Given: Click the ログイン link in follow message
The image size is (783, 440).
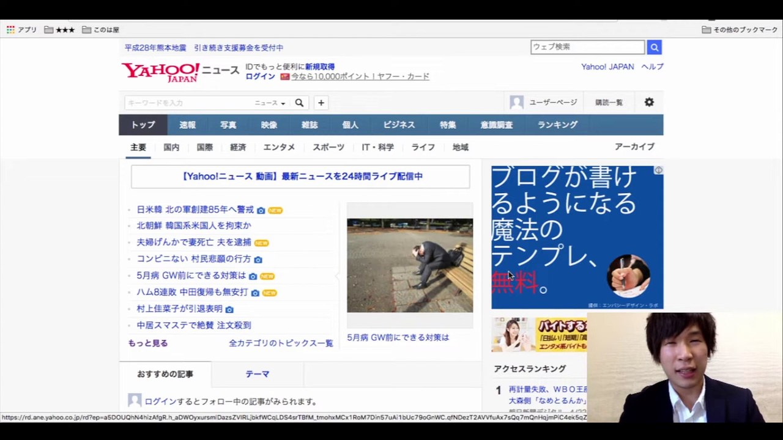Looking at the screenshot, I should (160, 402).
